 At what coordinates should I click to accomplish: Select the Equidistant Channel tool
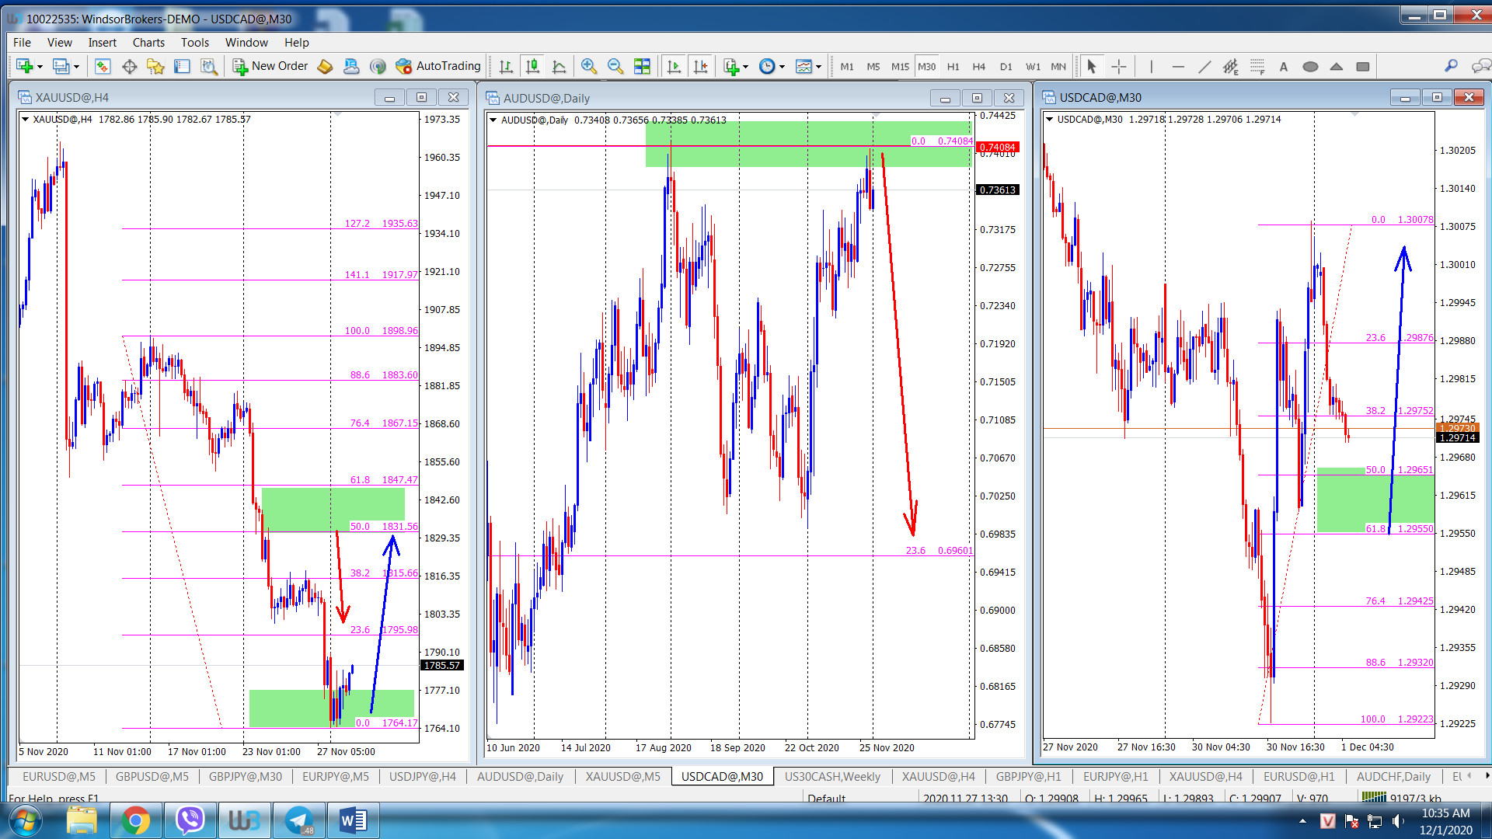click(x=1230, y=67)
